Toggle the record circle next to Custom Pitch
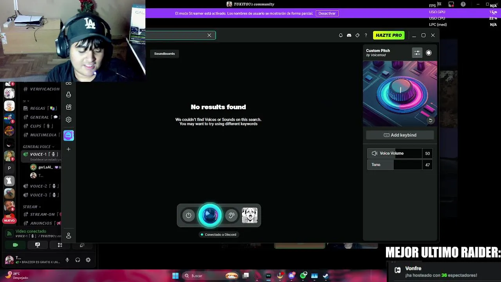The height and width of the screenshot is (282, 501). 429,53
